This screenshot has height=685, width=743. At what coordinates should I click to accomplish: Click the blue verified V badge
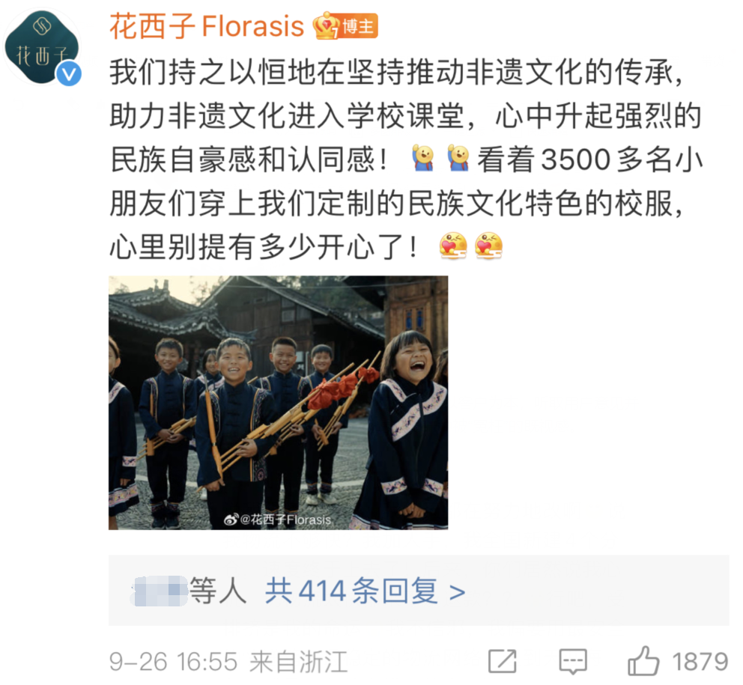pos(69,74)
